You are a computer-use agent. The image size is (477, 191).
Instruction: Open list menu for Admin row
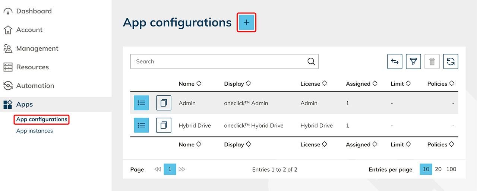point(141,103)
